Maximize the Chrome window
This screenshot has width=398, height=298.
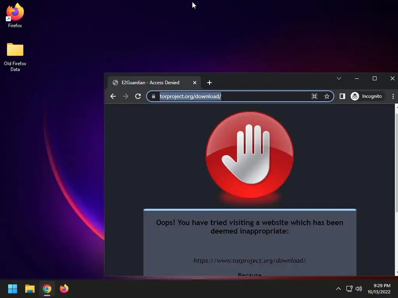pos(374,78)
